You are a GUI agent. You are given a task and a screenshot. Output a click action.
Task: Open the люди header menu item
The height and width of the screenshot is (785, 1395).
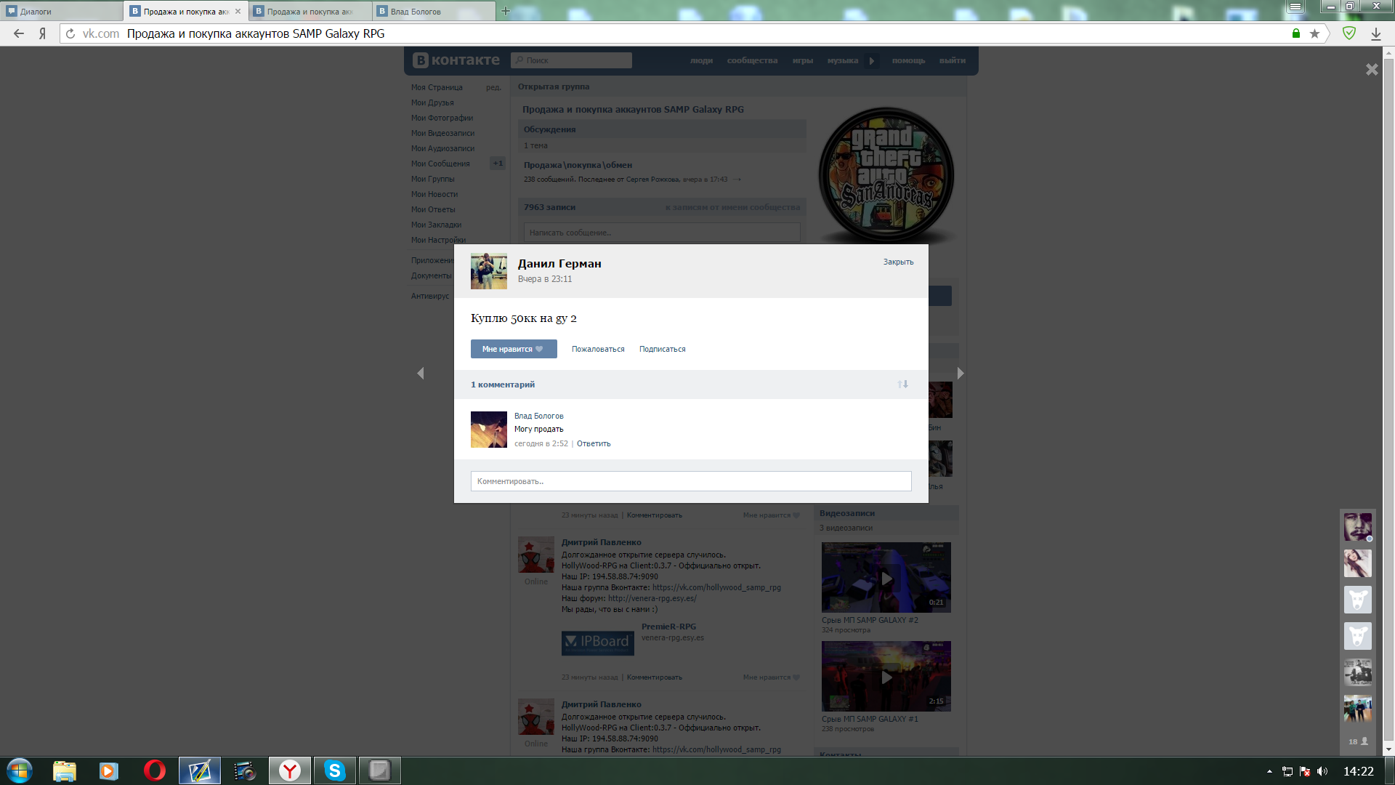pyautogui.click(x=701, y=60)
